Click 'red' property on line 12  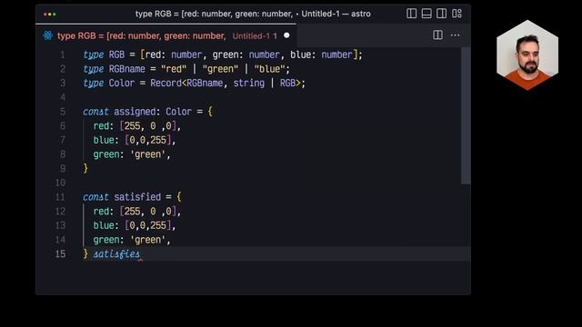click(x=101, y=212)
